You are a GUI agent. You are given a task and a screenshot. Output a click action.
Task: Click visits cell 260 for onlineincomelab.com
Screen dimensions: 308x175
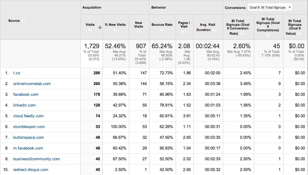click(x=97, y=84)
